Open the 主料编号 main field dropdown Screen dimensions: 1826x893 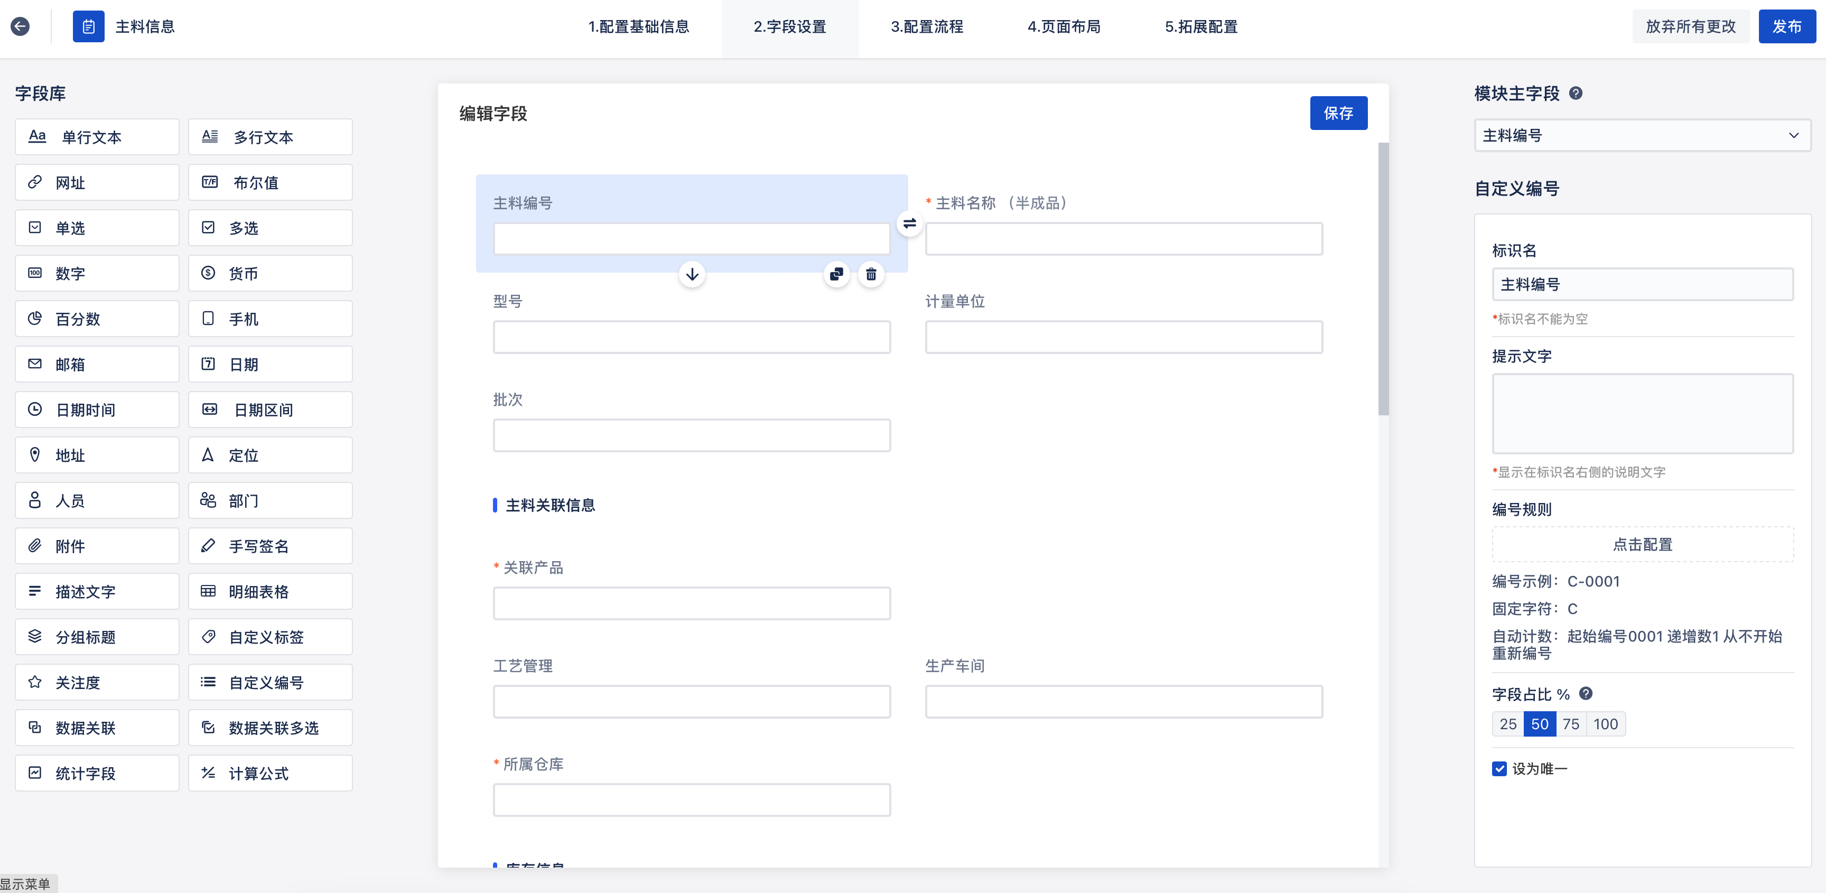[x=1642, y=135]
